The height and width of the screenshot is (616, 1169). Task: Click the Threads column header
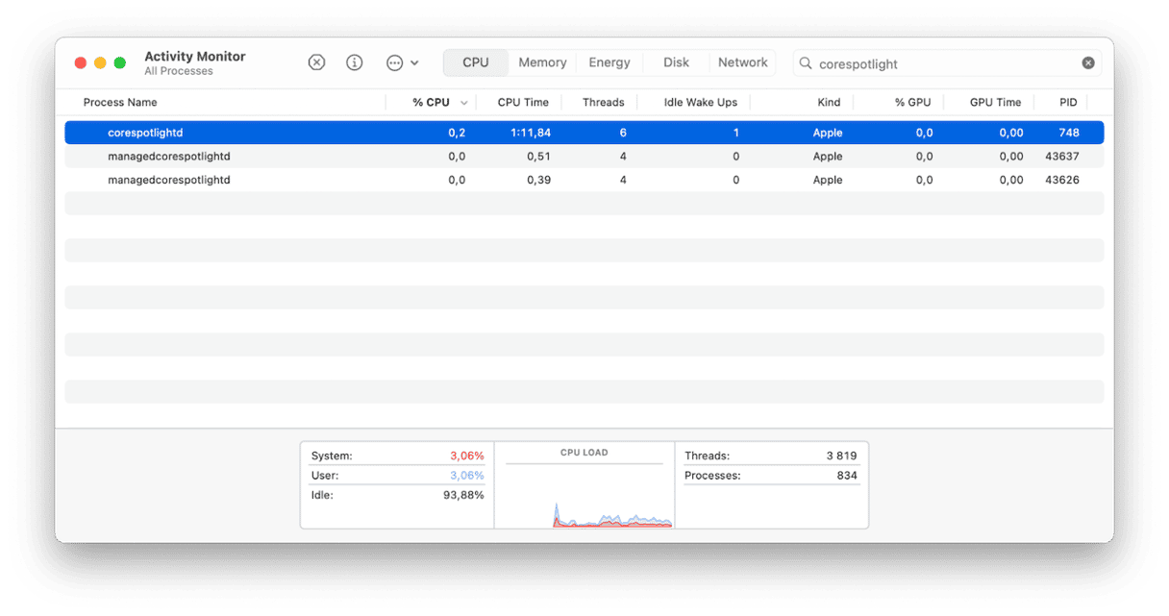[x=603, y=103]
